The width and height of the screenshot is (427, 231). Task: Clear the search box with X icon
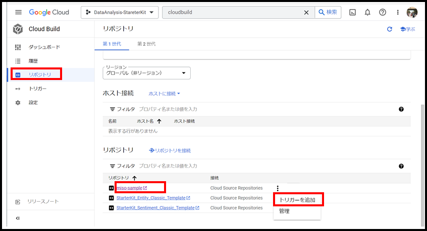coord(306,12)
